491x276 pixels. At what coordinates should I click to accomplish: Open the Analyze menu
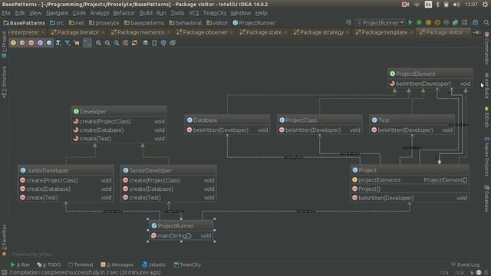pyautogui.click(x=99, y=13)
